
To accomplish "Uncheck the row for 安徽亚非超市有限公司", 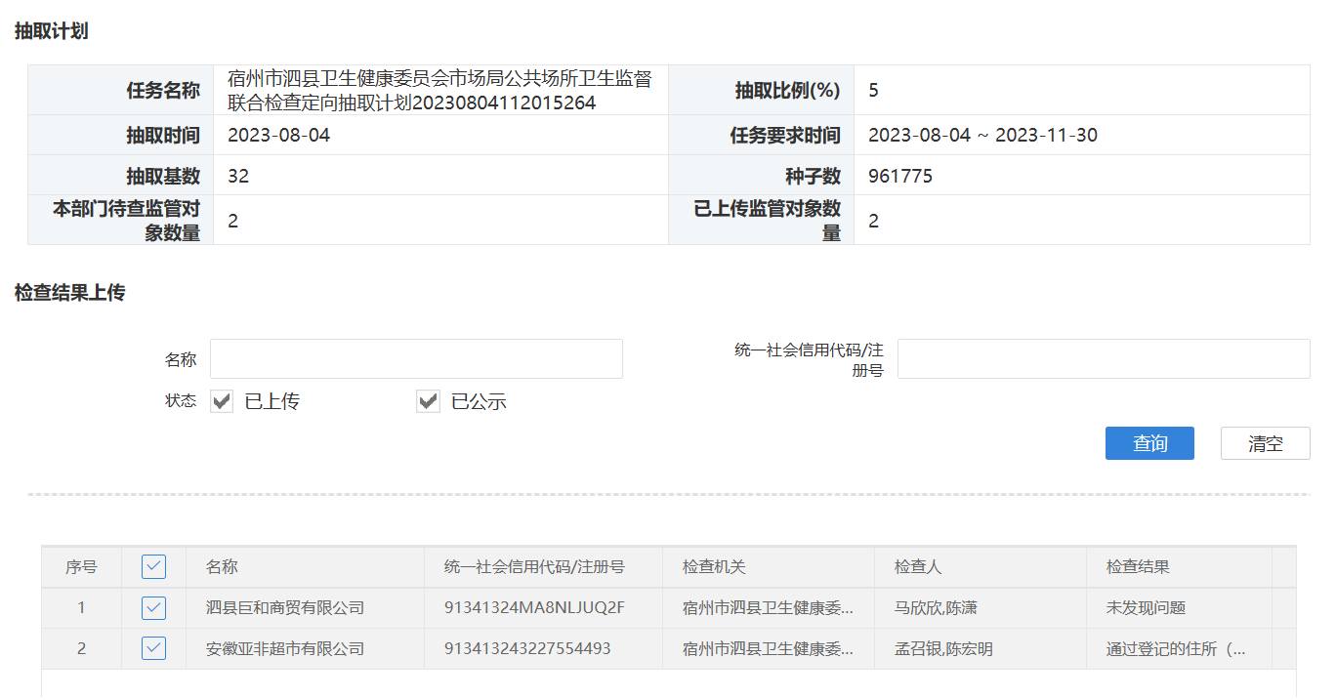I will coord(153,648).
